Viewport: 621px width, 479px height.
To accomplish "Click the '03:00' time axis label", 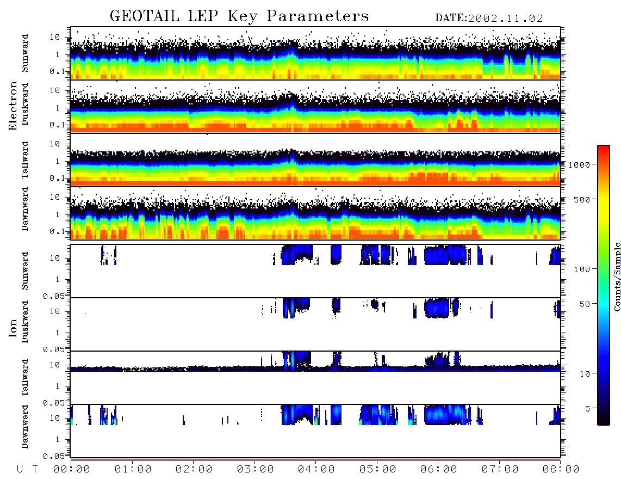I will 255,470.
